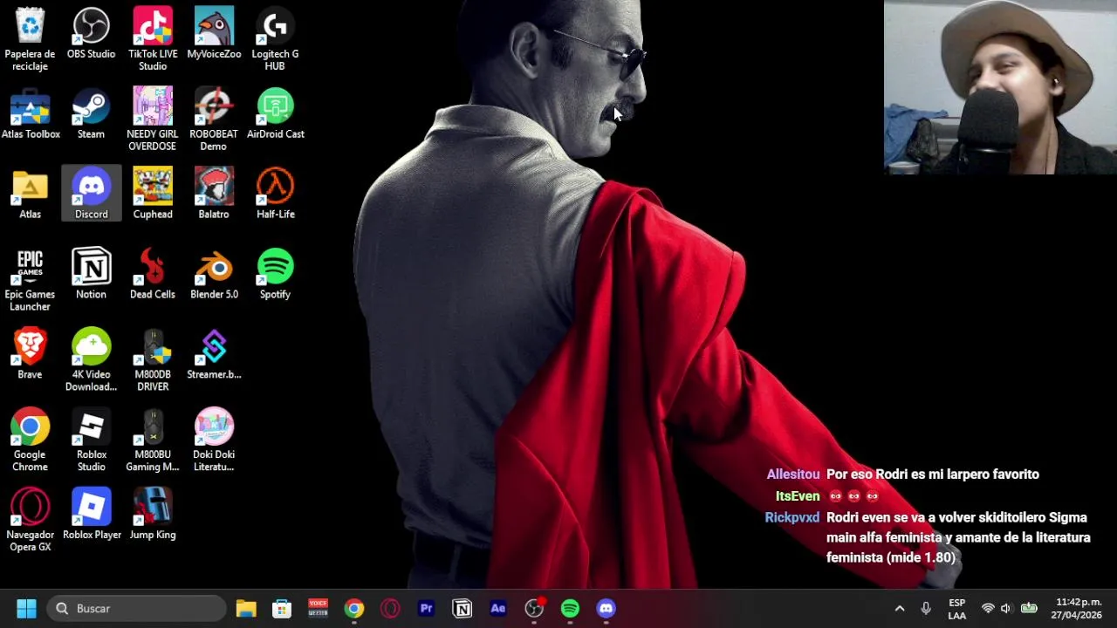The height and width of the screenshot is (628, 1117).
Task: Select the OBS Studio desktop shortcut
Action: (x=91, y=35)
